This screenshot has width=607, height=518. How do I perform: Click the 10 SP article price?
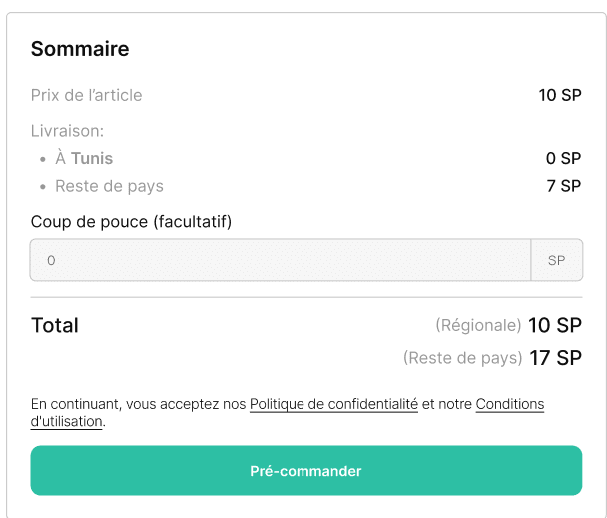(560, 95)
